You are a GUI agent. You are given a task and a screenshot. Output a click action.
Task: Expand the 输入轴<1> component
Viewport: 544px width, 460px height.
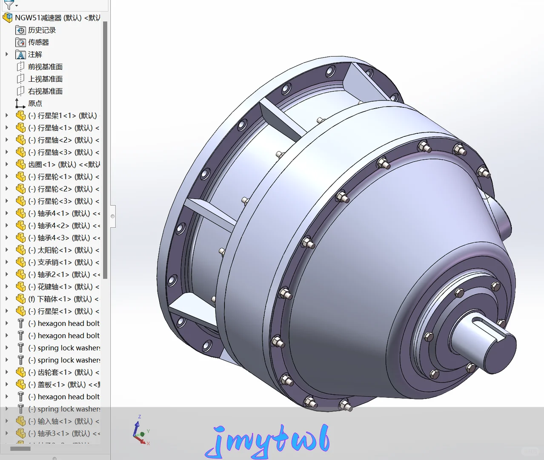pyautogui.click(x=7, y=421)
